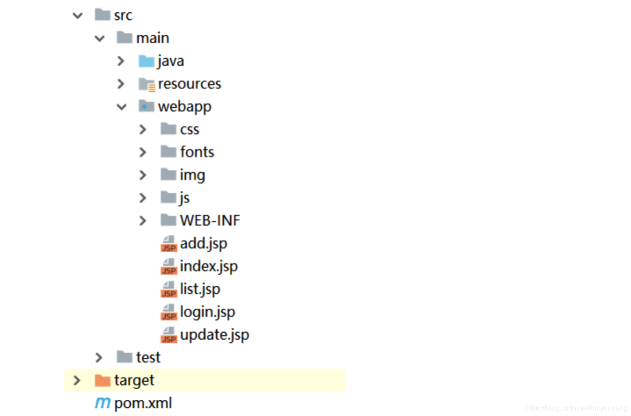Select the 'js' label

[184, 198]
